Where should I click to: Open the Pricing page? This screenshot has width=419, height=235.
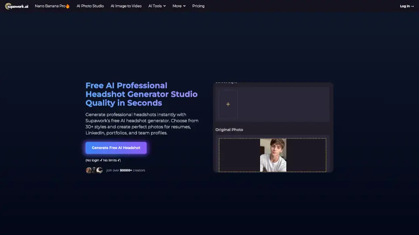click(198, 6)
